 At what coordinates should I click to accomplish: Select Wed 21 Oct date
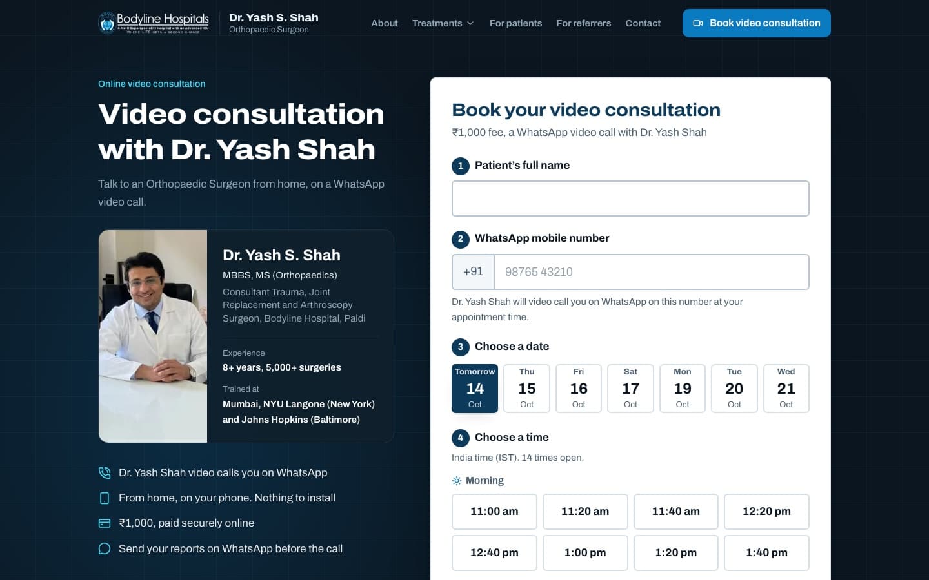click(786, 389)
